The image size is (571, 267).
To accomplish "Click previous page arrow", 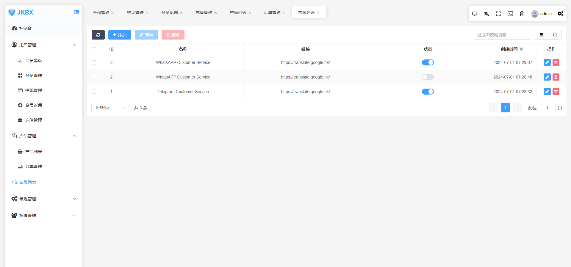I will tap(494, 108).
